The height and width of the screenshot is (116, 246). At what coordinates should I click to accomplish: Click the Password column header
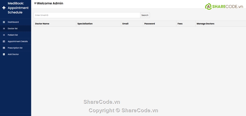149,24
